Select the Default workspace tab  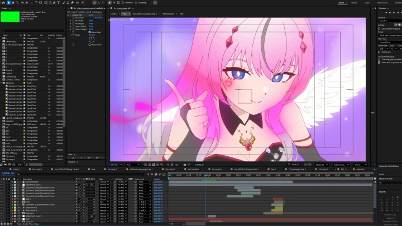[341, 3]
